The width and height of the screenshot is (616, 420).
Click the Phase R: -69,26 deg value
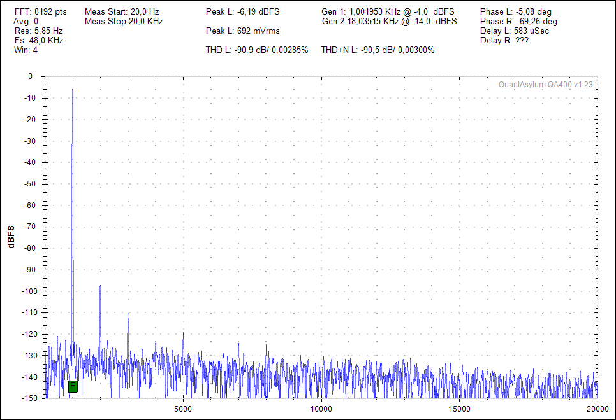[518, 21]
